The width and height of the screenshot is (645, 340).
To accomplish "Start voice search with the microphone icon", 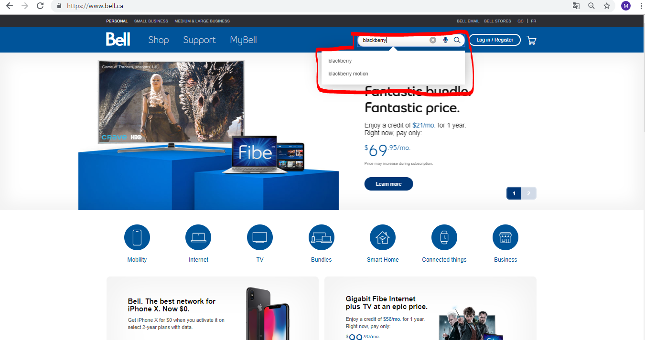I will (x=445, y=40).
